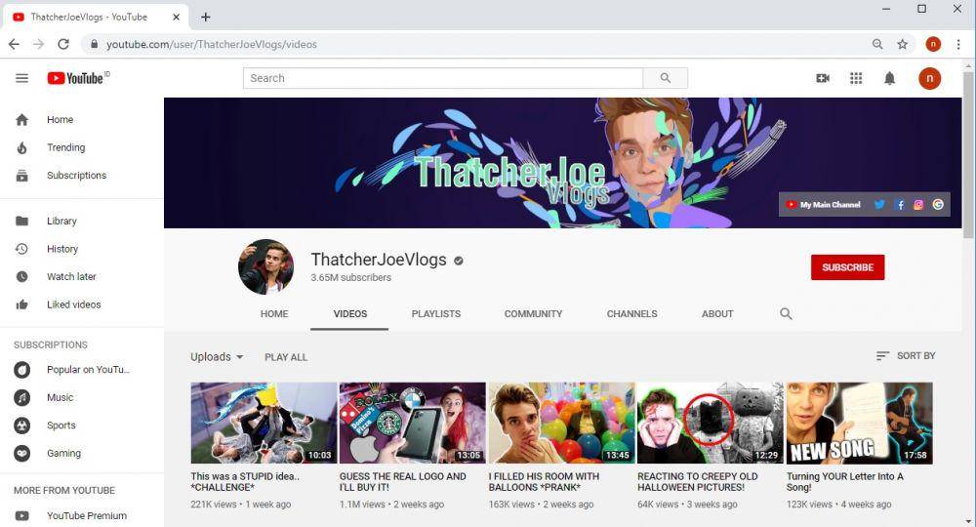Switch to the ABOUT tab
The width and height of the screenshot is (976, 527).
(x=717, y=314)
